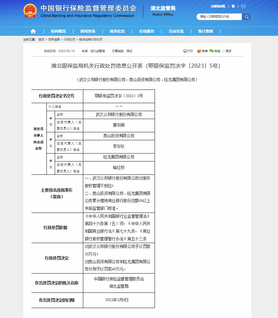
Task: Open the 政务信息 menu
Action: [117, 31]
